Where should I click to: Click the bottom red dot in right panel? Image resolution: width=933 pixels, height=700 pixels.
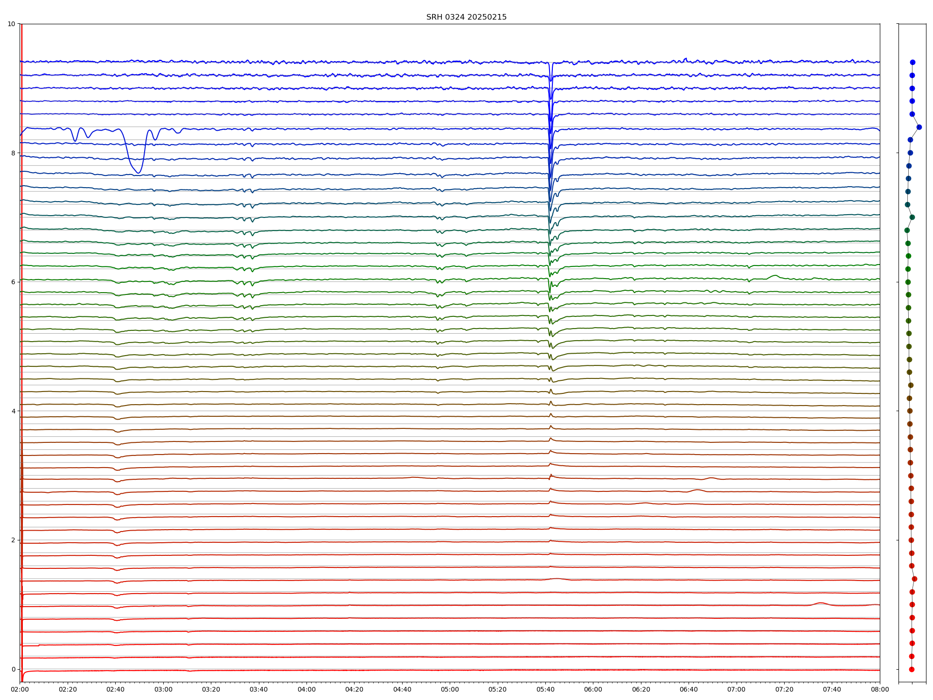click(912, 669)
